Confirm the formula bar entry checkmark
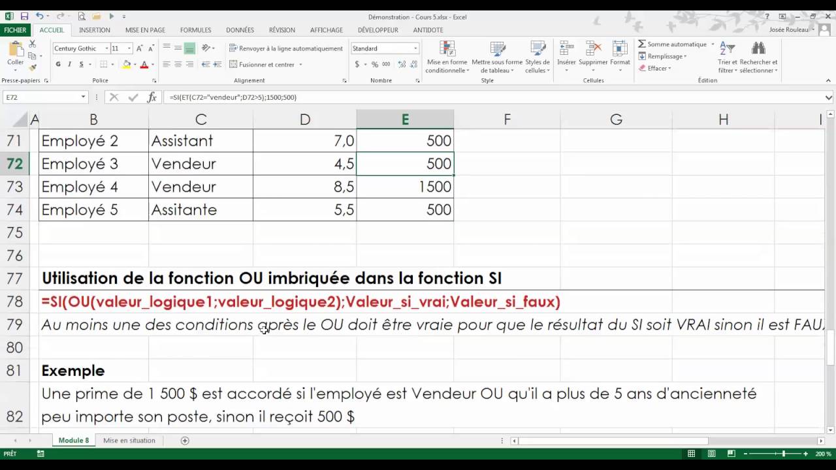The image size is (836, 470). 133,97
